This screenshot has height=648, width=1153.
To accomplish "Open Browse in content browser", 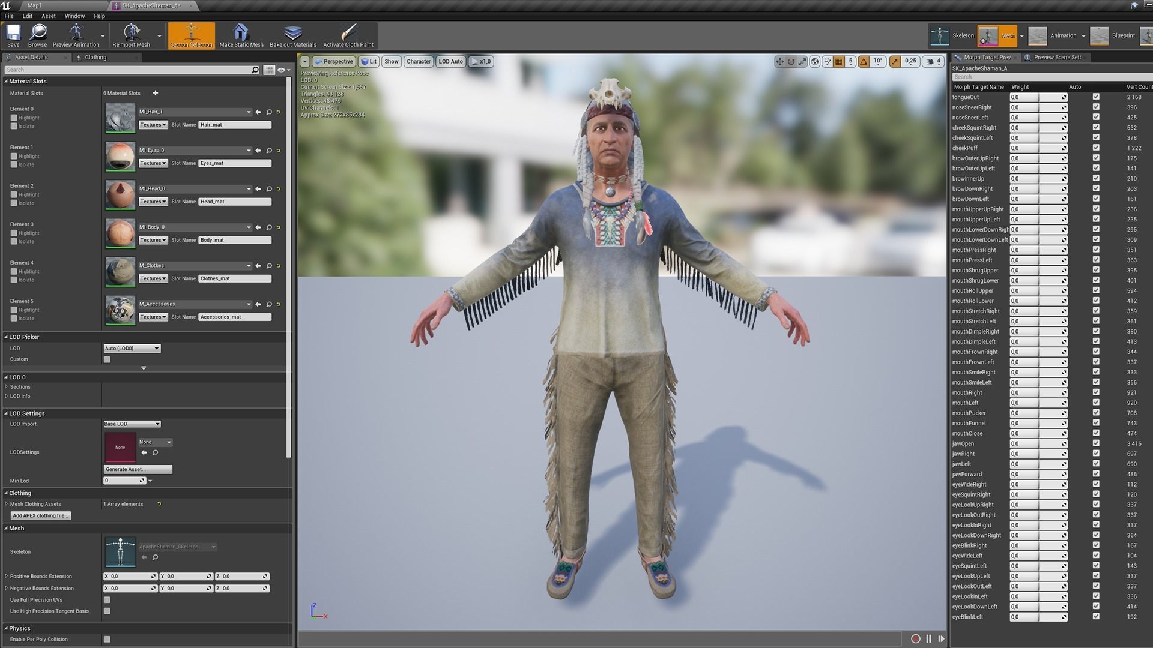I will 37,35.
